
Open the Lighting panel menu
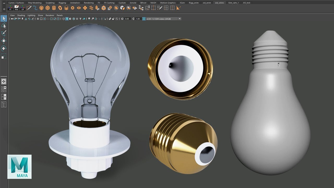click(31, 15)
